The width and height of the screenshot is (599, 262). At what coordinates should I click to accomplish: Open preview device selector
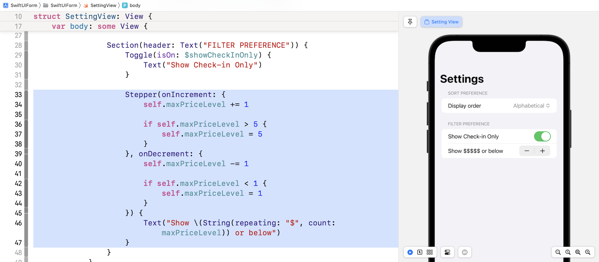click(x=465, y=252)
